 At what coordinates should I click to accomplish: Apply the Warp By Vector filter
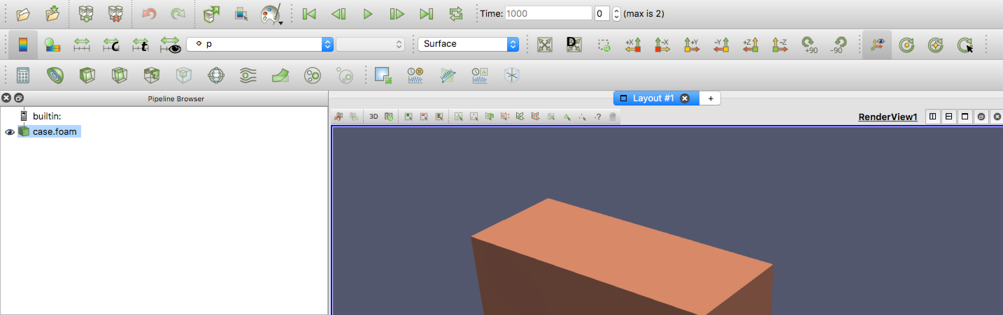pos(280,75)
